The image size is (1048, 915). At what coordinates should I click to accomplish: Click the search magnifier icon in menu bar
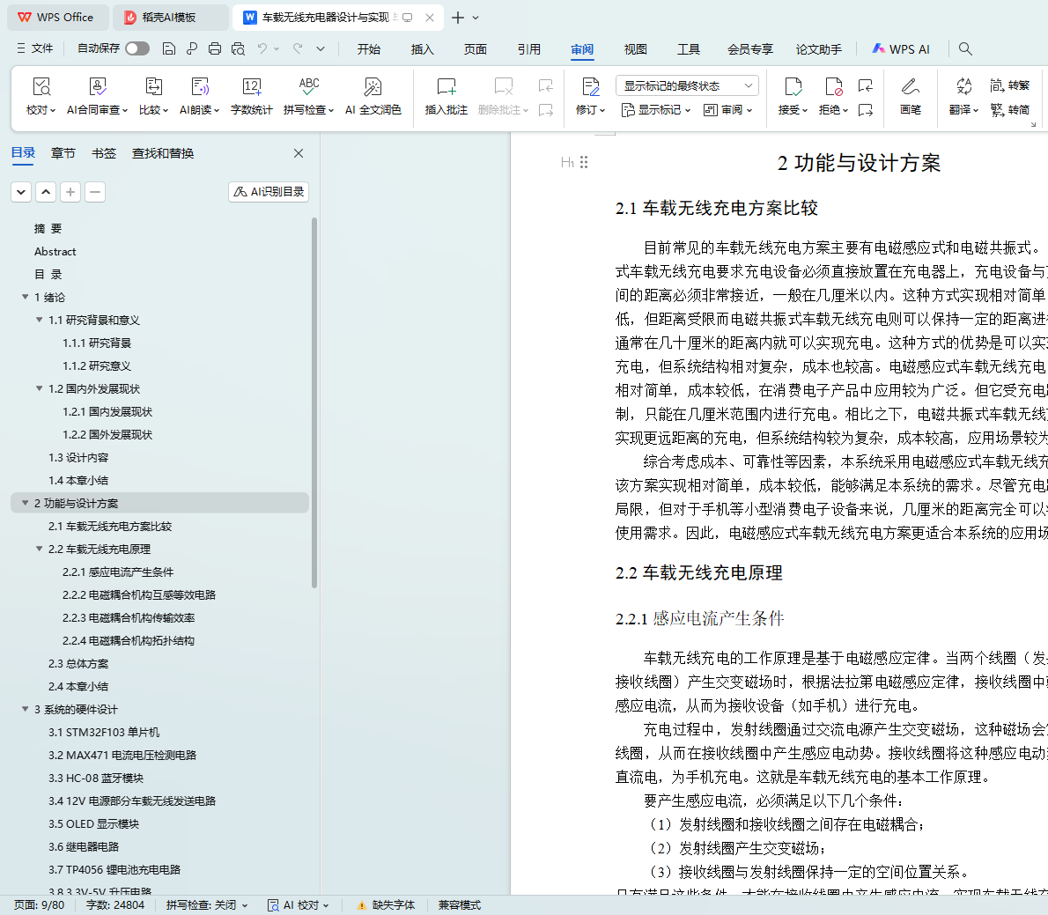coord(965,49)
